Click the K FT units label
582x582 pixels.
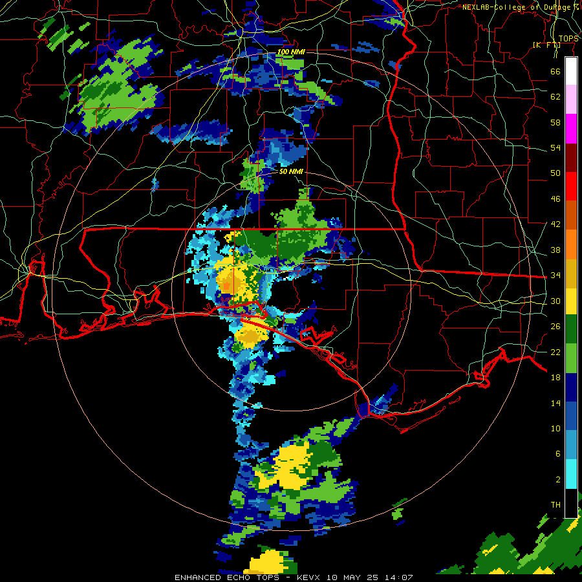[546, 45]
